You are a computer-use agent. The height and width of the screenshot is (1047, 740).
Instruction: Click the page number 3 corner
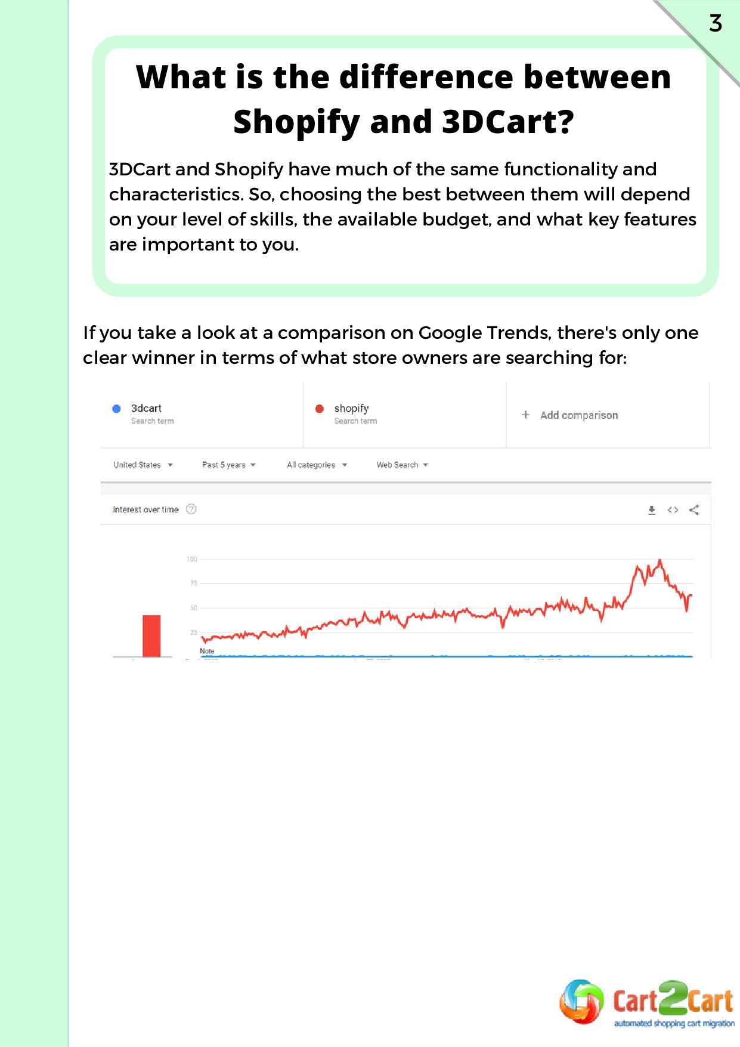(x=716, y=23)
